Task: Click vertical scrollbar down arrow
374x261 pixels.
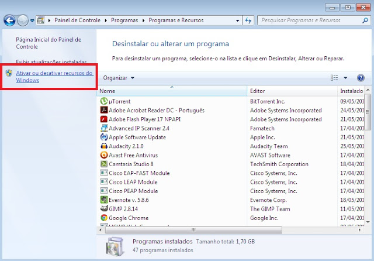Action: tap(368, 222)
